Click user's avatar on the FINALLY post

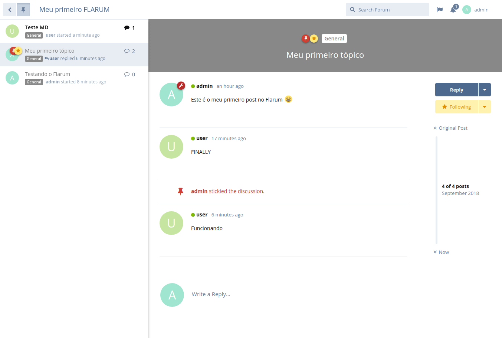click(171, 147)
